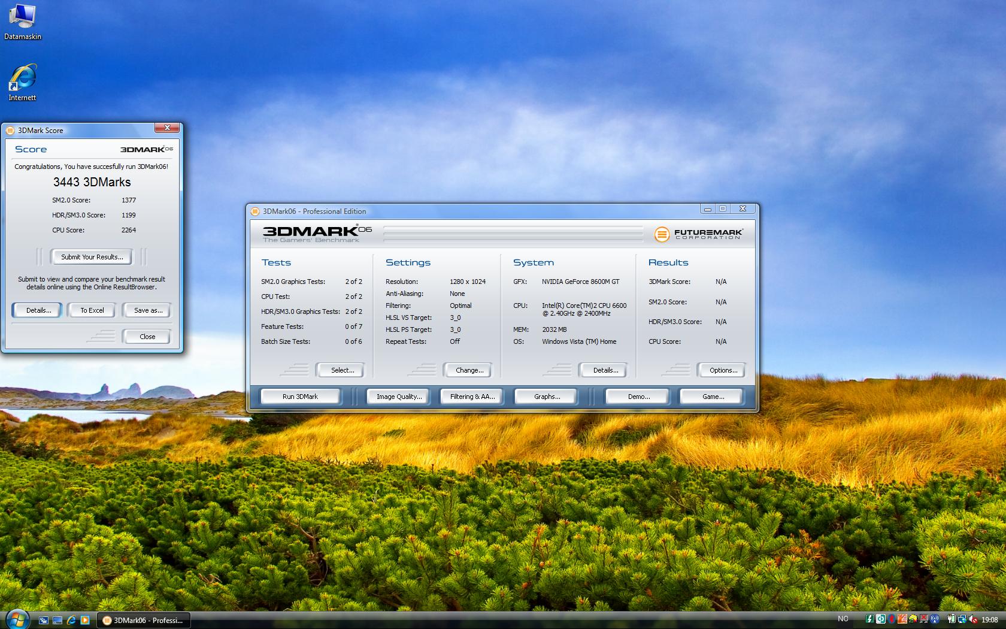The image size is (1006, 629).
Task: Open the Internett desktop shortcut
Action: [x=22, y=83]
